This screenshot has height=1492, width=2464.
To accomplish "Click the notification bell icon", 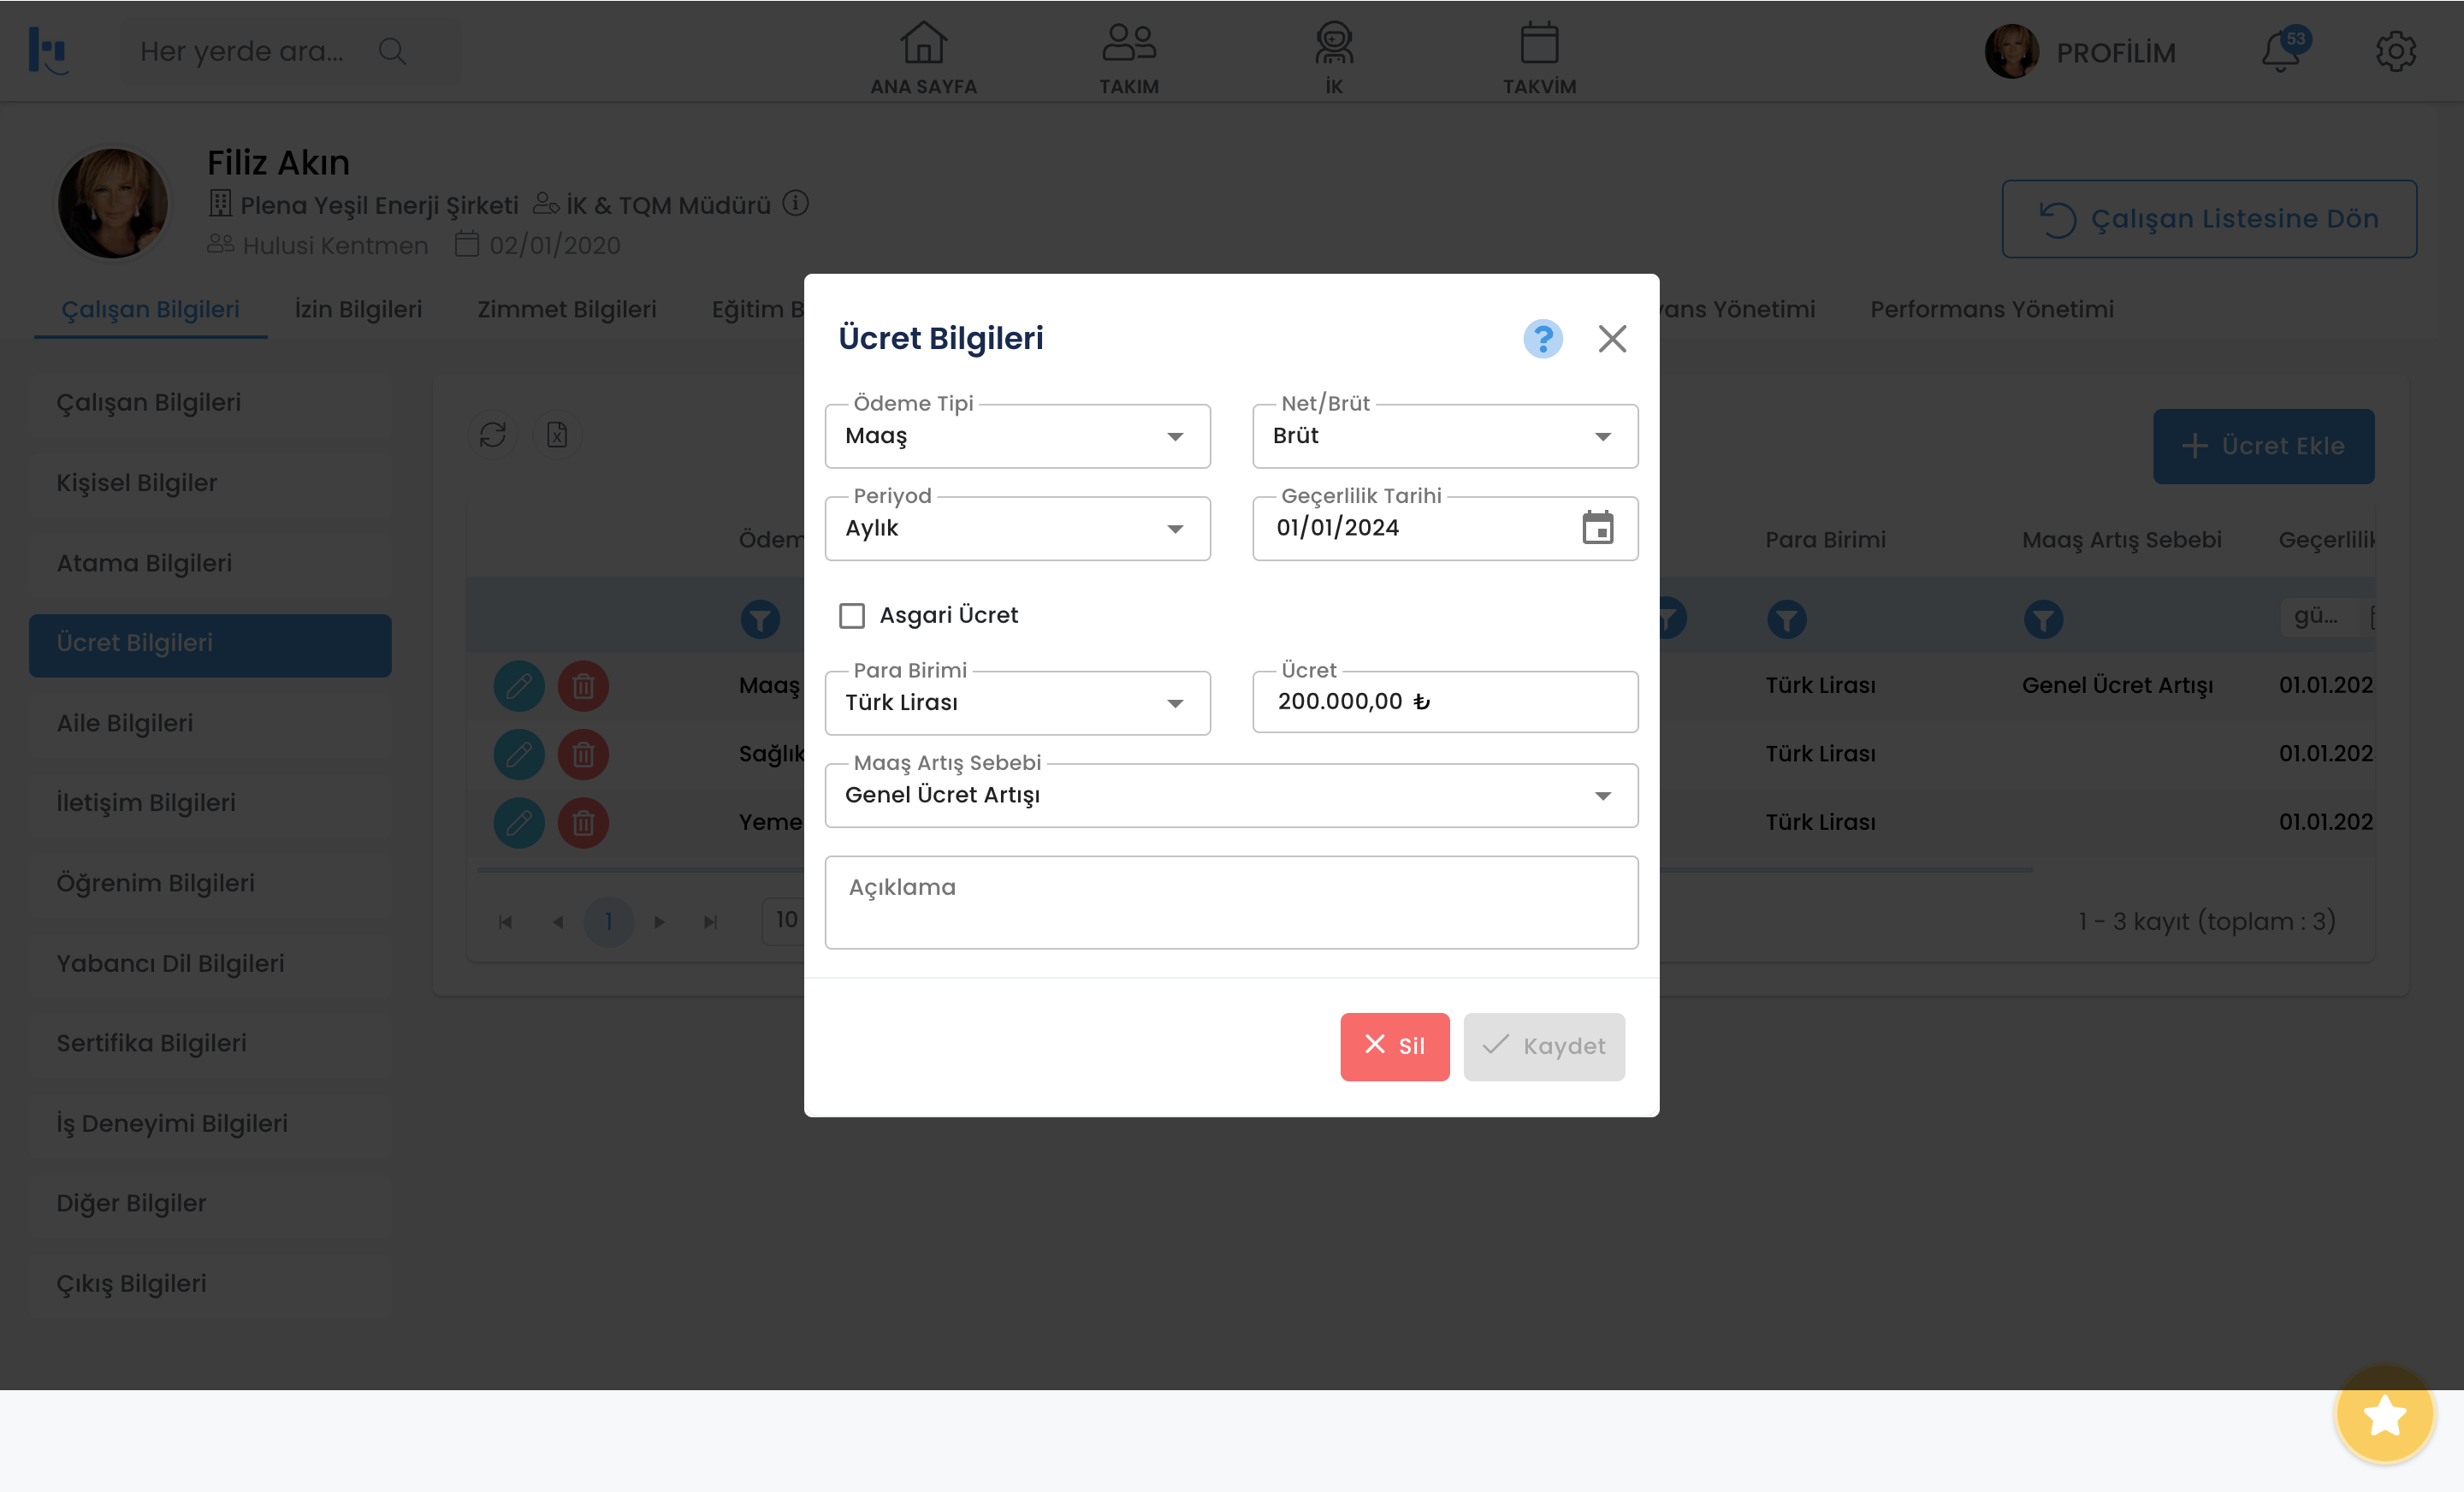I will [x=2281, y=52].
